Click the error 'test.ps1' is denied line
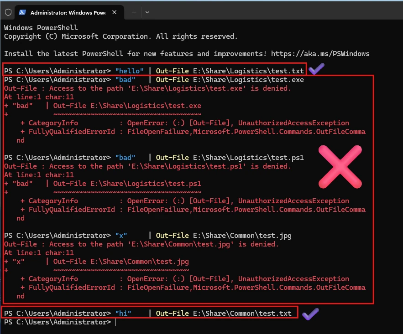403x334 pixels. (147, 166)
